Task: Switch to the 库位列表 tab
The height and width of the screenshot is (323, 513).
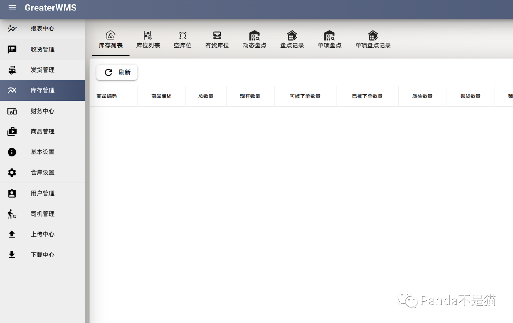Action: [x=148, y=39]
